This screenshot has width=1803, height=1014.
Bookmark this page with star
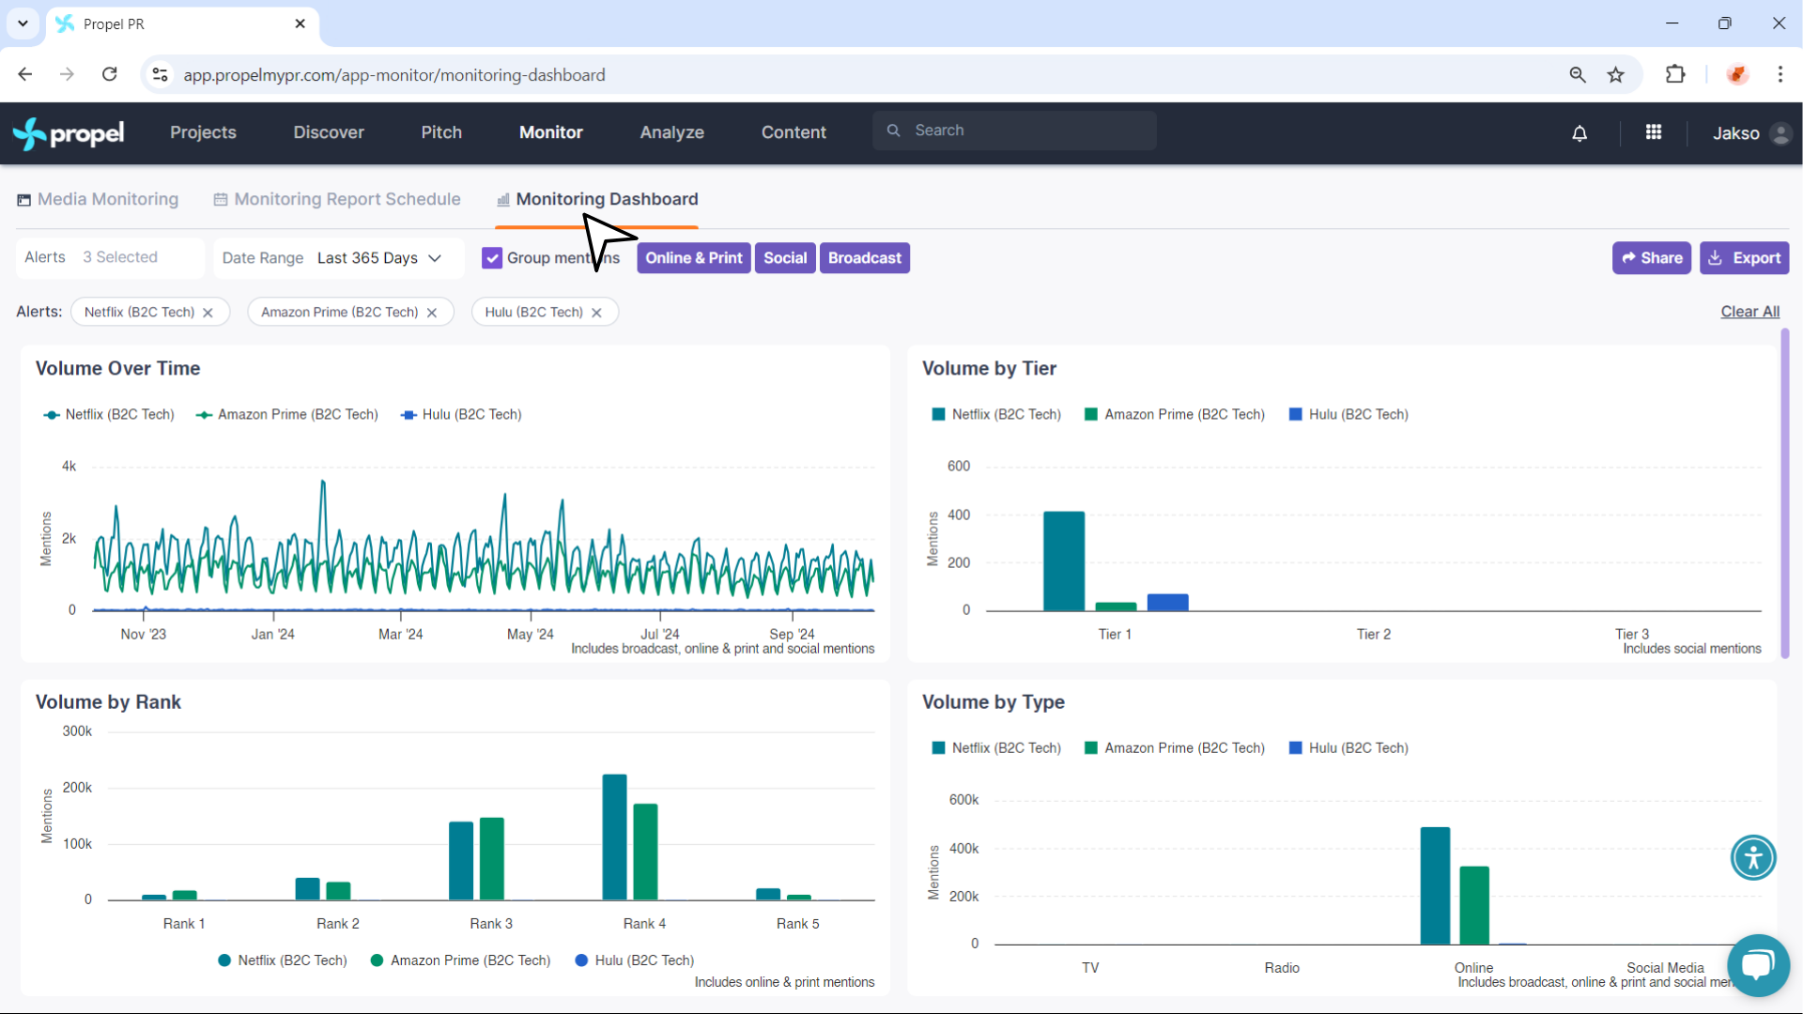click(1615, 74)
